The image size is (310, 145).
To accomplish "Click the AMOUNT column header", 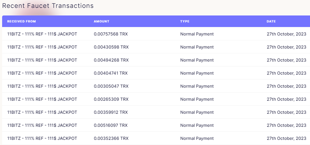I will 101,21.
